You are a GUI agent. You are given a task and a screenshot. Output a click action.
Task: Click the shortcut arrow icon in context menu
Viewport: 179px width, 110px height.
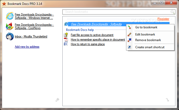tap(129, 47)
